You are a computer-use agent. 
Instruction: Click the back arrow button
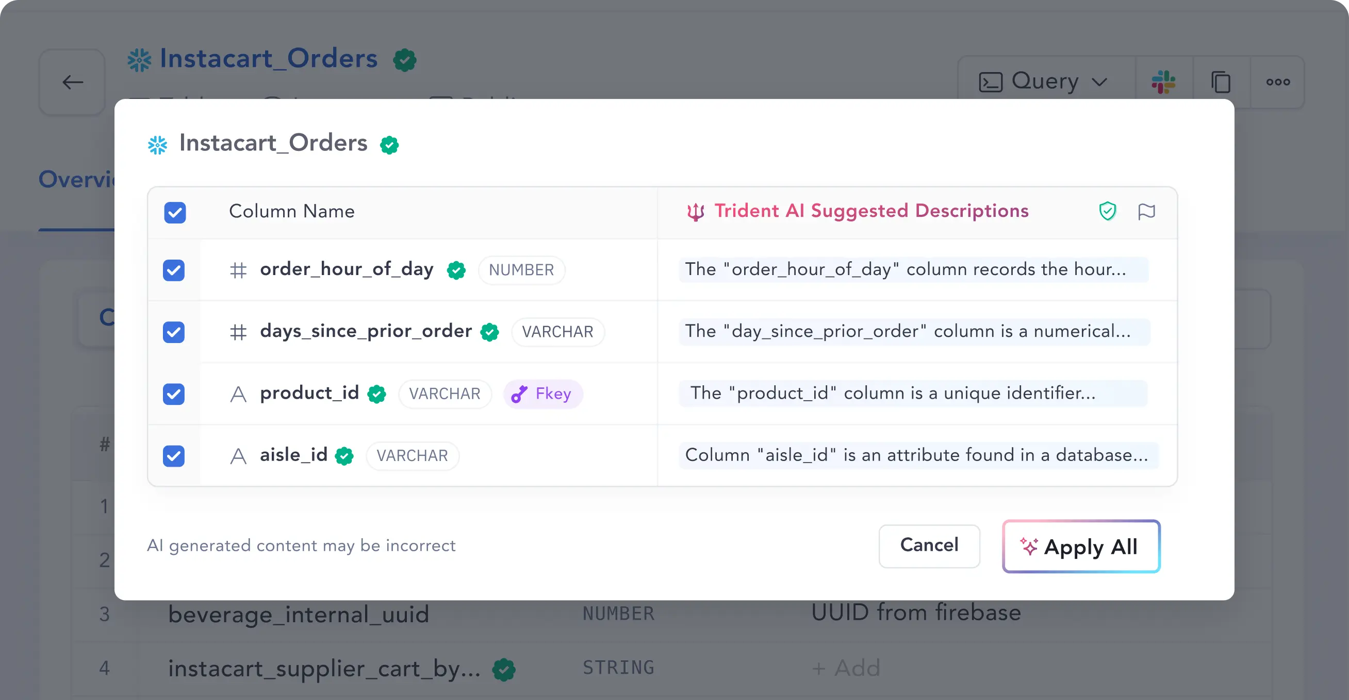tap(72, 82)
